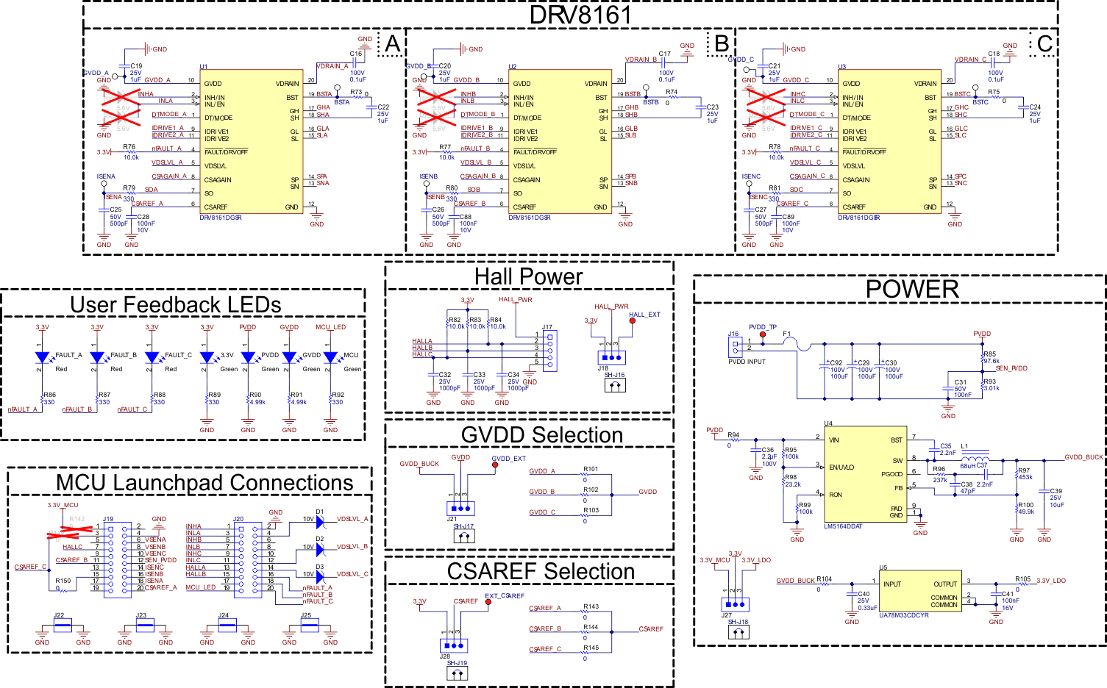Click the SH-J18 shunt symbol
This screenshot has height=688, width=1107.
click(x=738, y=632)
